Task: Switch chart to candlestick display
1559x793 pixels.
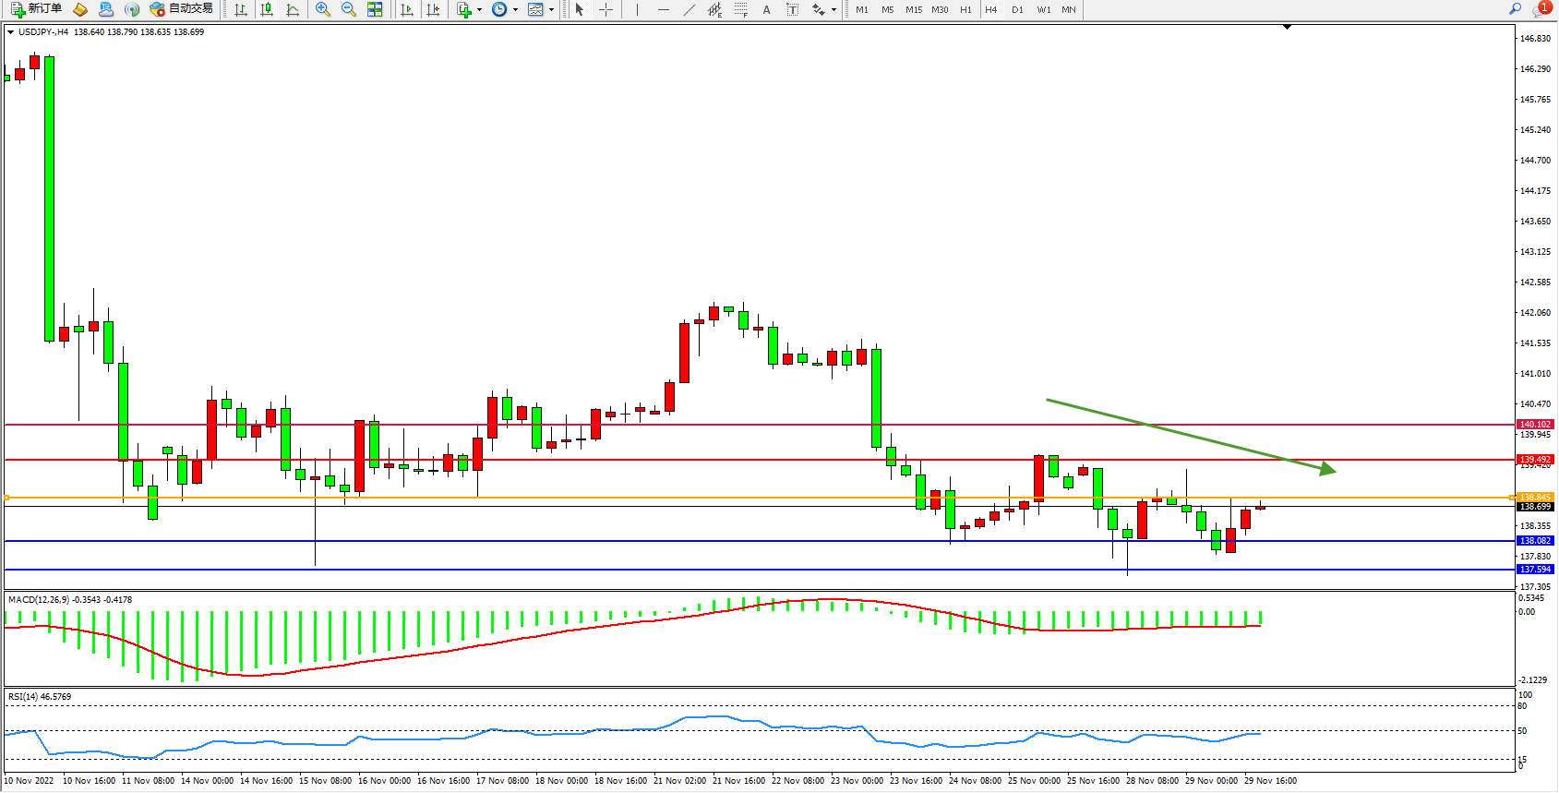Action: 267,9
